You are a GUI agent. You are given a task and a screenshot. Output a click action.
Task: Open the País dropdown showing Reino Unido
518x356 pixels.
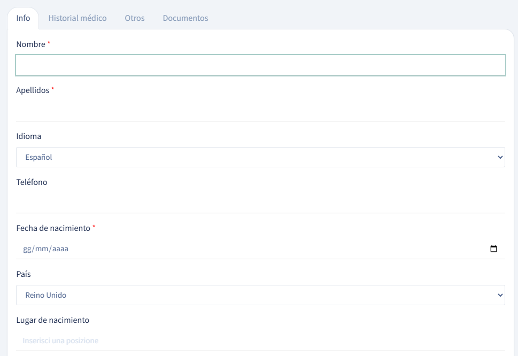(260, 295)
